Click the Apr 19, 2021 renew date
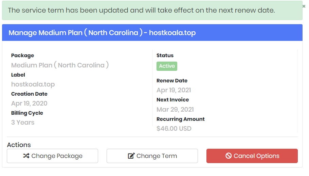This screenshot has width=309, height=176. 174,90
